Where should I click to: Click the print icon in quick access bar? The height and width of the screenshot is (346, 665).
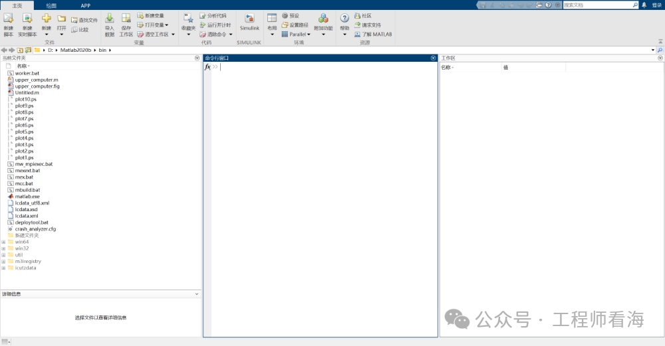[x=539, y=5]
